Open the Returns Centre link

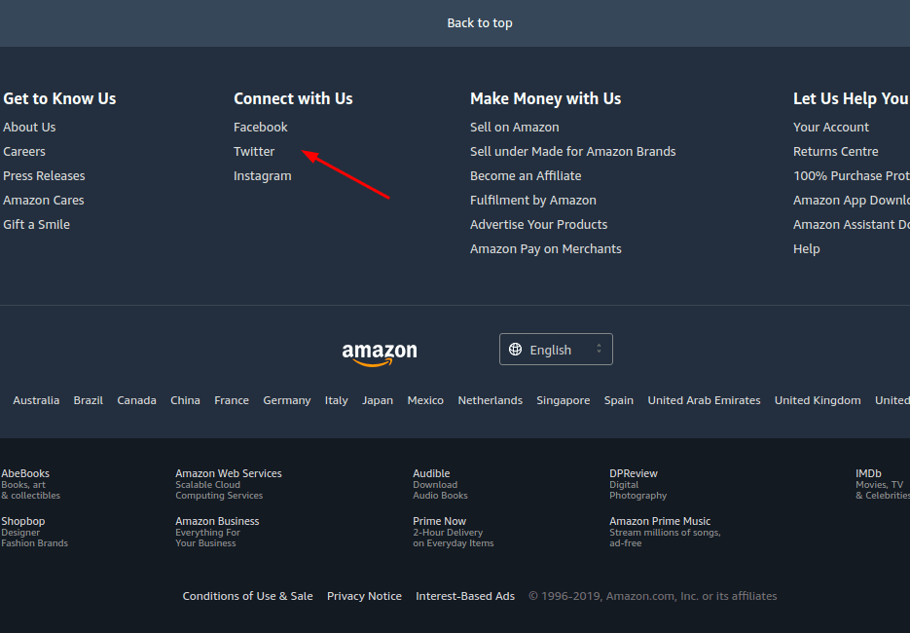(x=836, y=152)
